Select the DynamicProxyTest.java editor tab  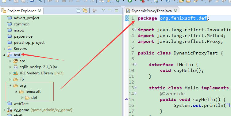(x=152, y=11)
